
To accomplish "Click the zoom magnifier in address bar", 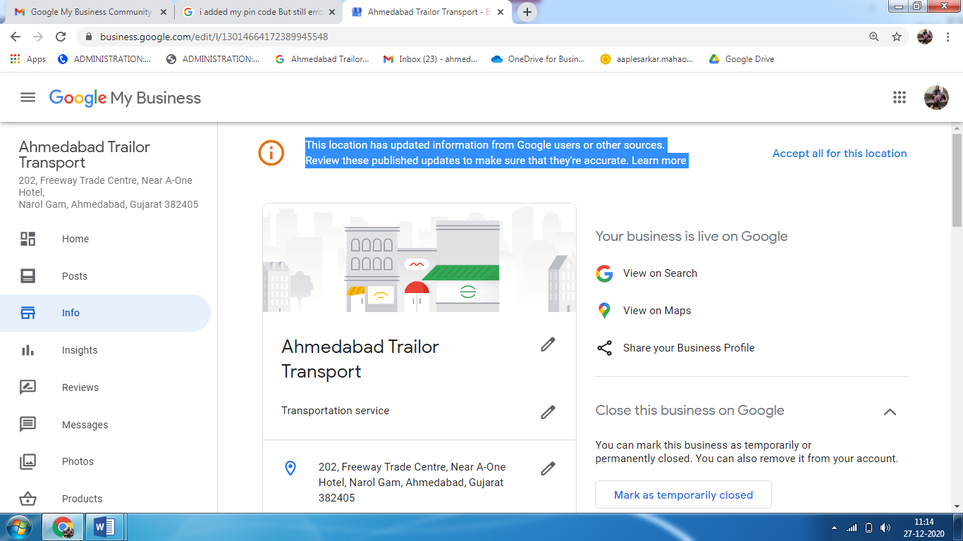I will coord(874,37).
